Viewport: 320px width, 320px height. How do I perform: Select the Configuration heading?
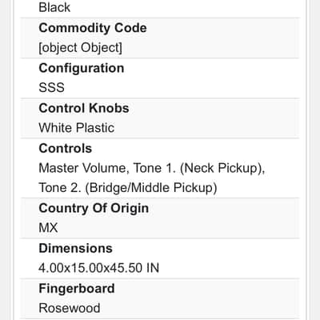82,68
